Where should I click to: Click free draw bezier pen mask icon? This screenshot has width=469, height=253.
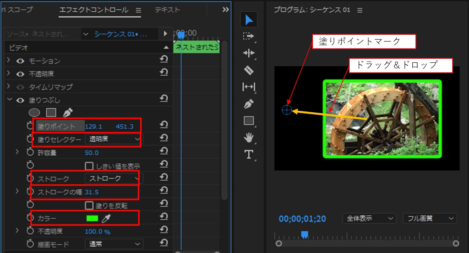point(67,113)
